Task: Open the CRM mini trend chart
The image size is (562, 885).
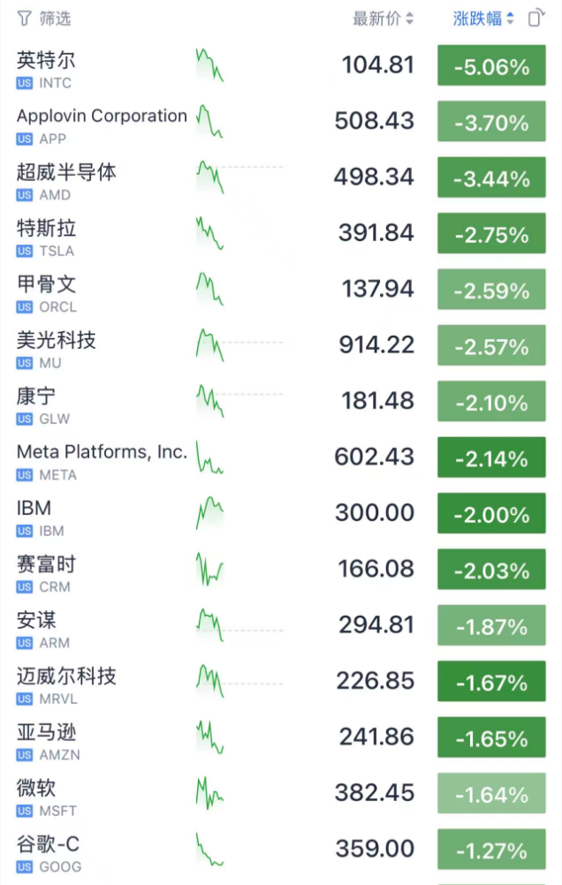Action: [x=210, y=569]
